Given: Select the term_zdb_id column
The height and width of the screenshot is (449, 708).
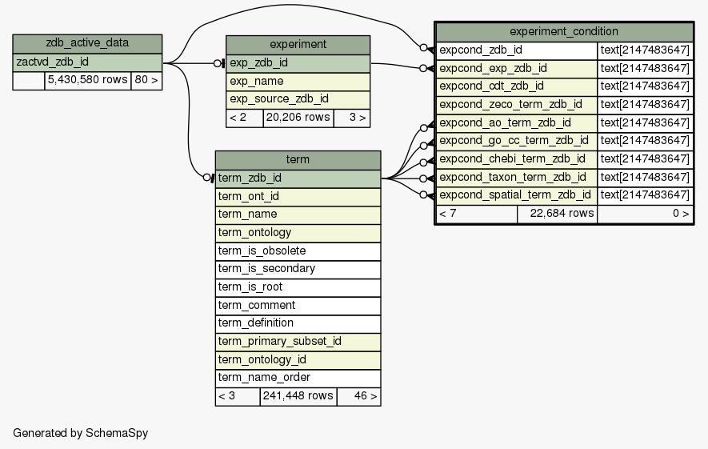Looking at the screenshot, I should coord(298,178).
